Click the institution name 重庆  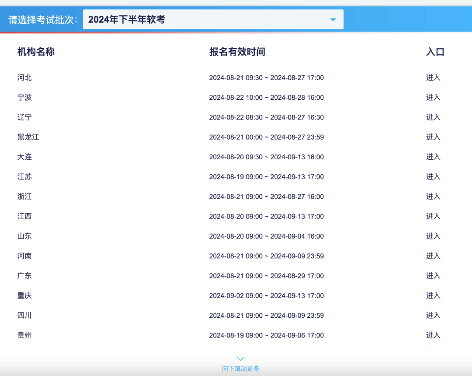[x=24, y=296]
